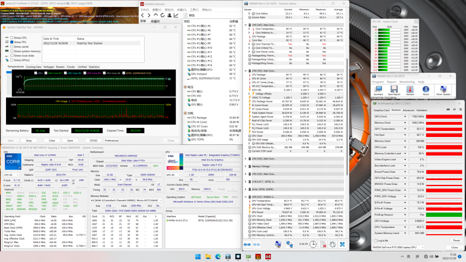Expand the Memory Timings sensor group

tap(246, 166)
